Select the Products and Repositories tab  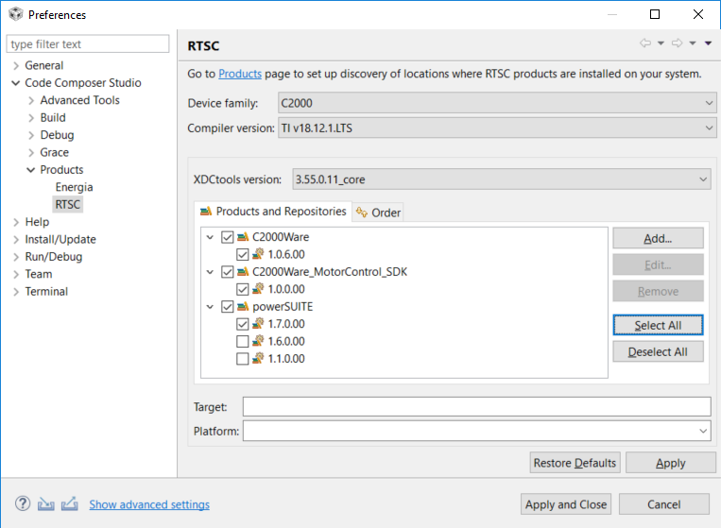[x=273, y=212]
